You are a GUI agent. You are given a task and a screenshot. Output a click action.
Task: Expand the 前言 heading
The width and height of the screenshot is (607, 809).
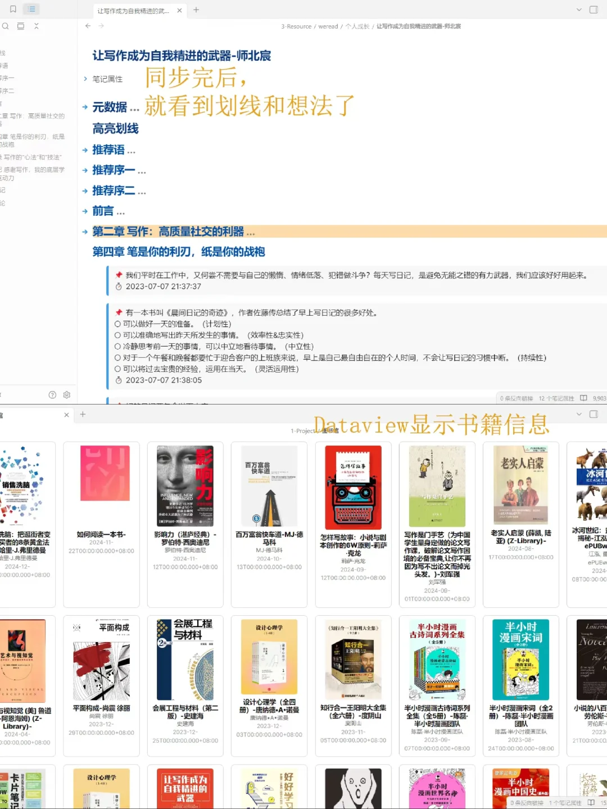(85, 211)
